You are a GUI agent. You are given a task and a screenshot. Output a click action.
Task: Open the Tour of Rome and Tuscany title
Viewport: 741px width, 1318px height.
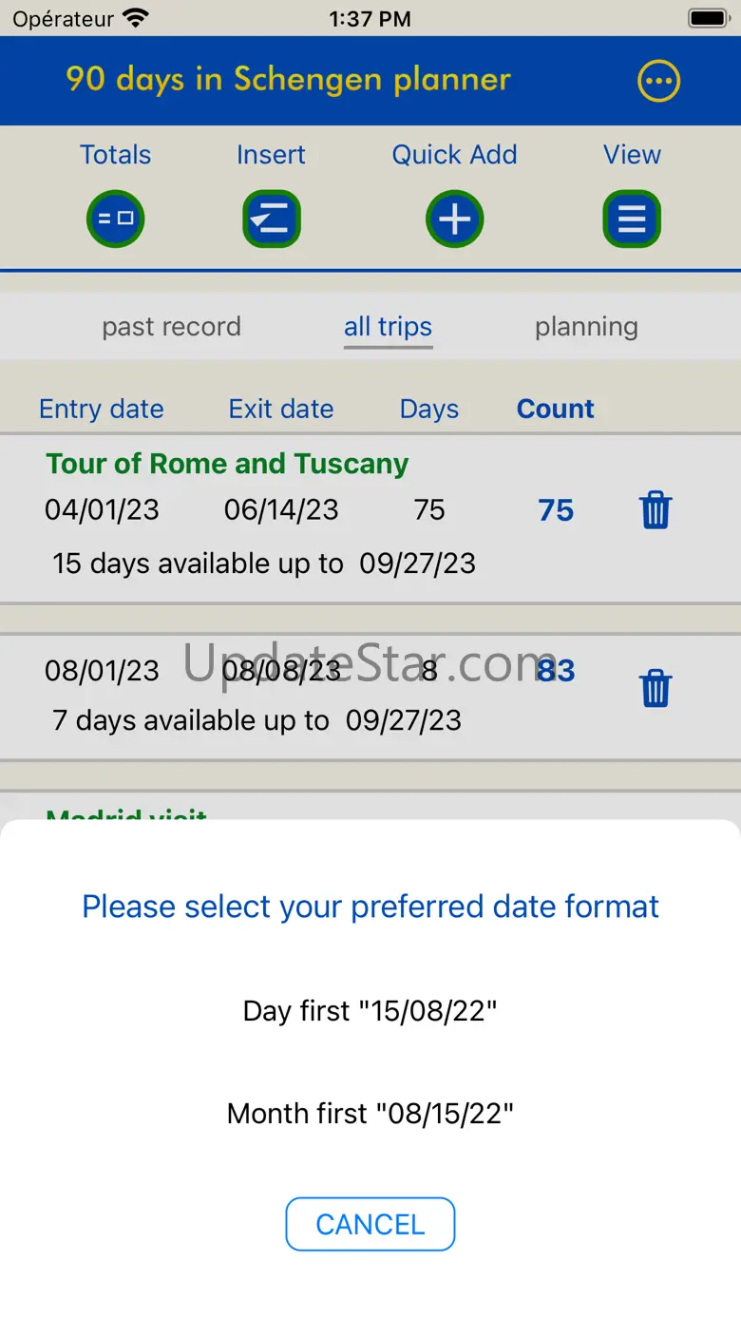tap(227, 464)
